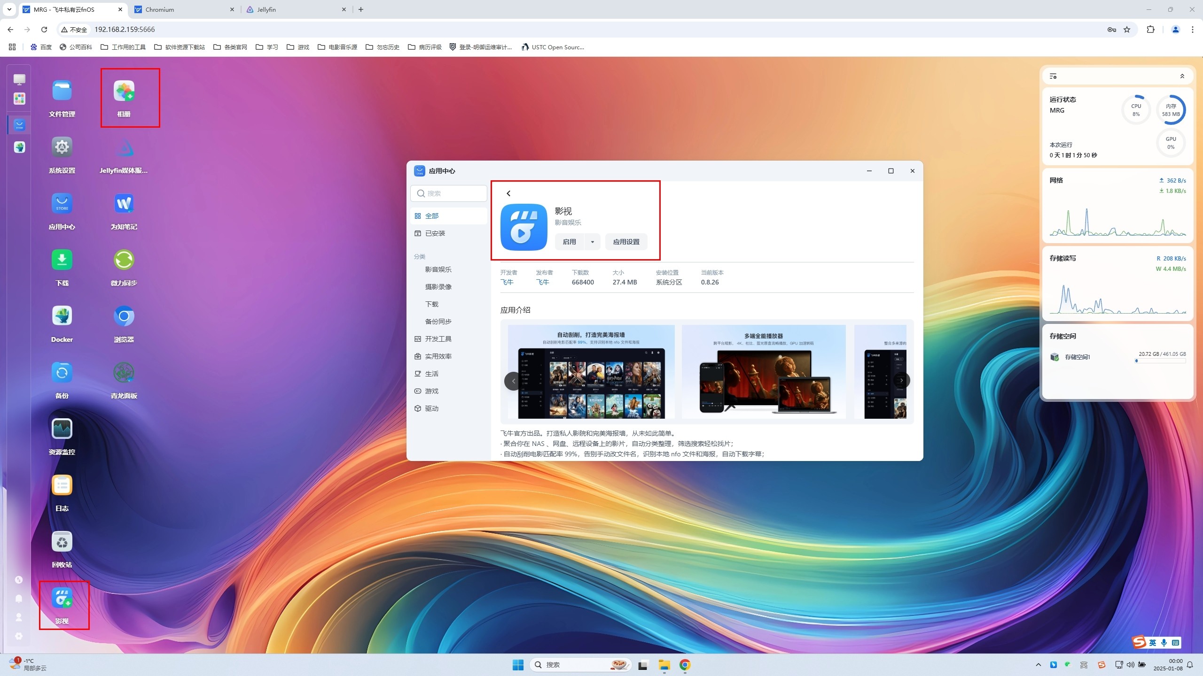Bookmark this page with the star
Image resolution: width=1203 pixels, height=676 pixels.
[1127, 30]
